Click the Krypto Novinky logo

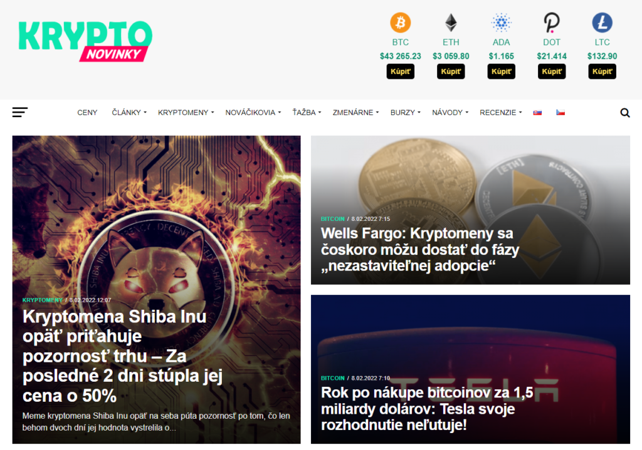pos(85,41)
